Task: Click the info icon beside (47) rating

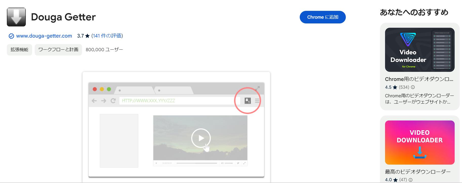Action: tap(410, 180)
